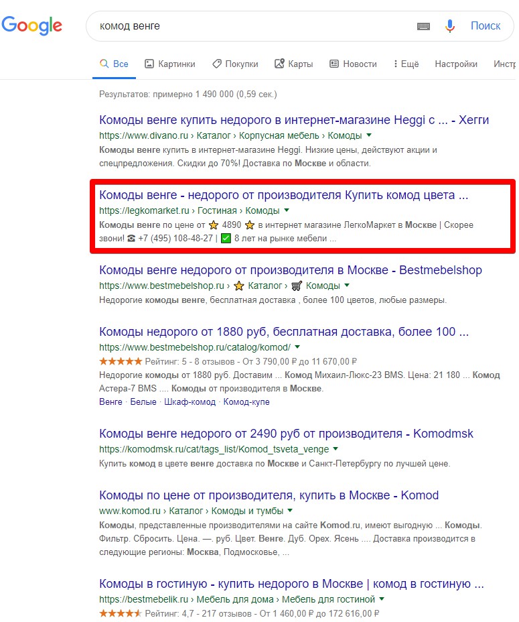Switch to the Новости tab
This screenshot has height=622, width=519.
[x=354, y=64]
